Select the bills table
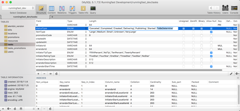 (x=10, y=30)
